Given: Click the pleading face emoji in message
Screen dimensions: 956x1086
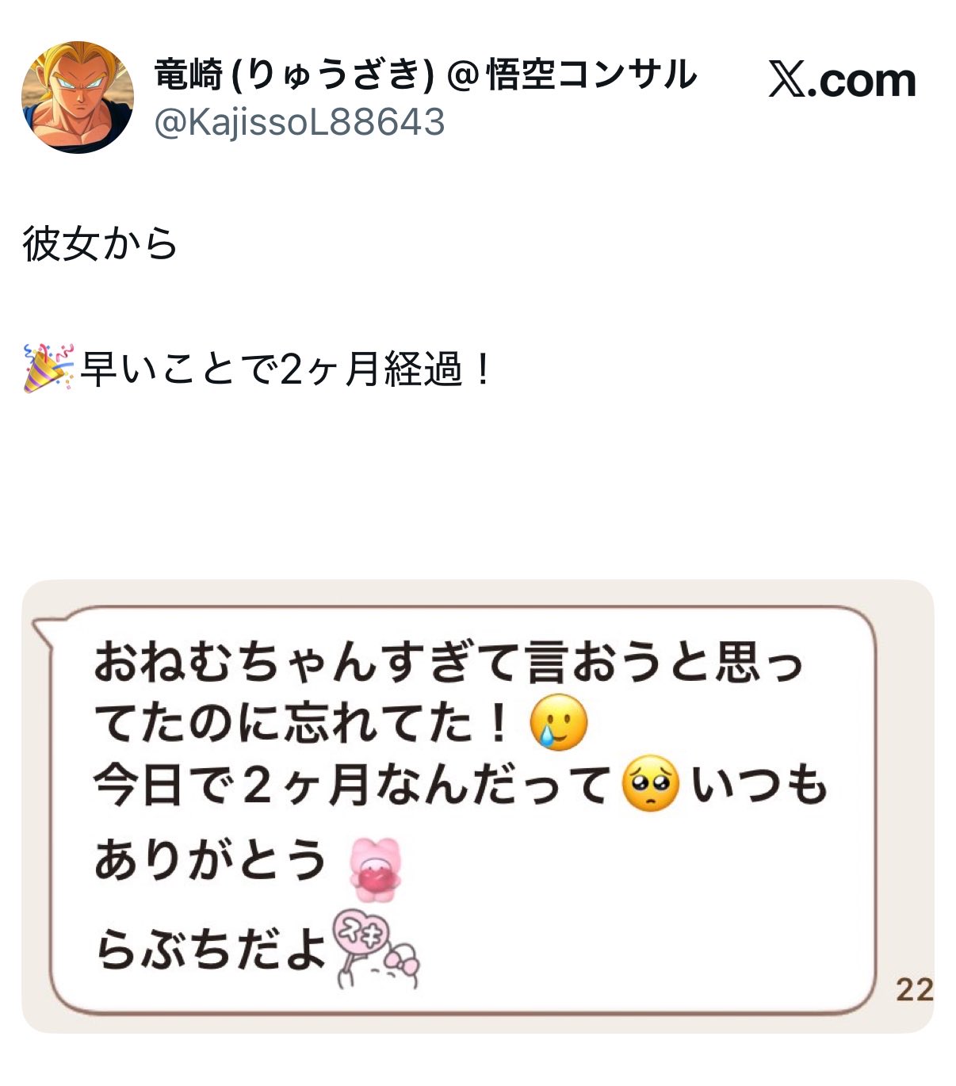Looking at the screenshot, I should click(x=651, y=783).
